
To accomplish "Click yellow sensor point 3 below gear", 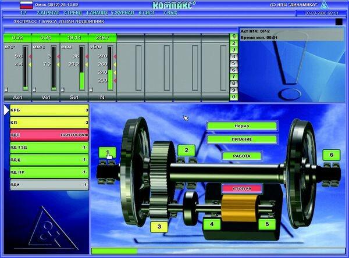I will (159, 227).
